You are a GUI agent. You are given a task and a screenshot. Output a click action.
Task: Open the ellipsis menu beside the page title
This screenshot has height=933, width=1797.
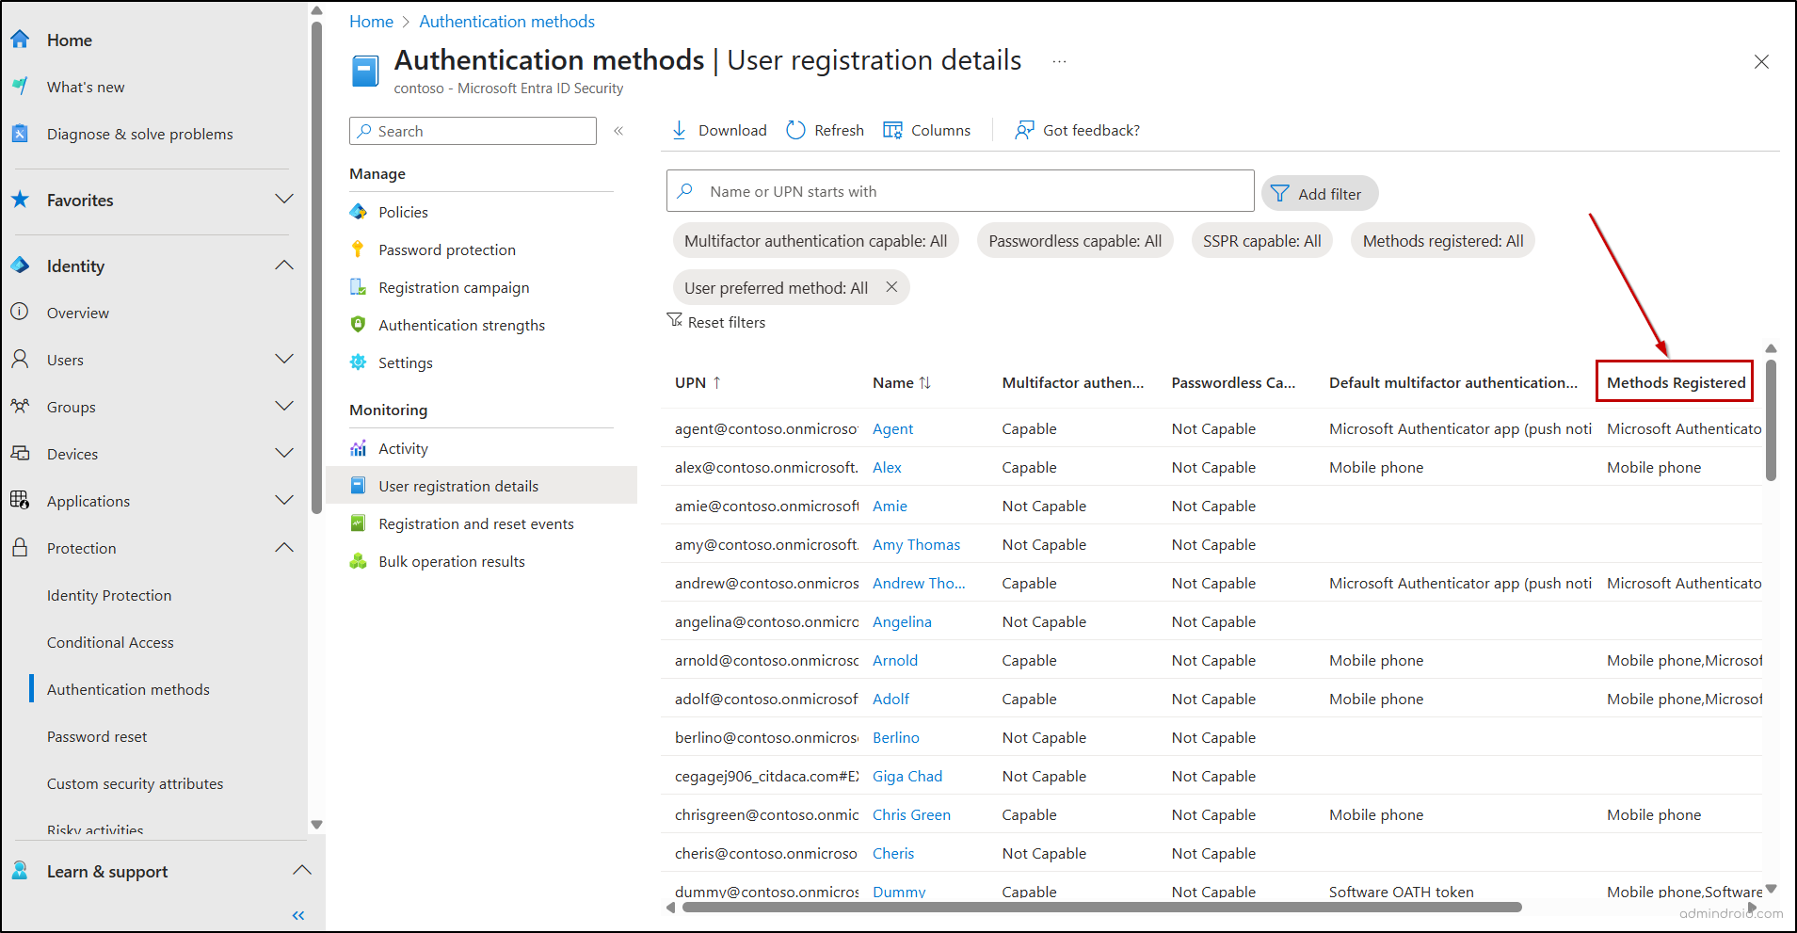[1059, 60]
